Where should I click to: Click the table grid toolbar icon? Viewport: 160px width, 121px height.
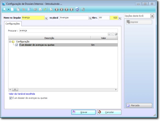coord(35,9)
